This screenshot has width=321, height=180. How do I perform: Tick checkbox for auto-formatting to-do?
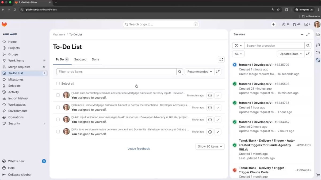[x=58, y=95]
